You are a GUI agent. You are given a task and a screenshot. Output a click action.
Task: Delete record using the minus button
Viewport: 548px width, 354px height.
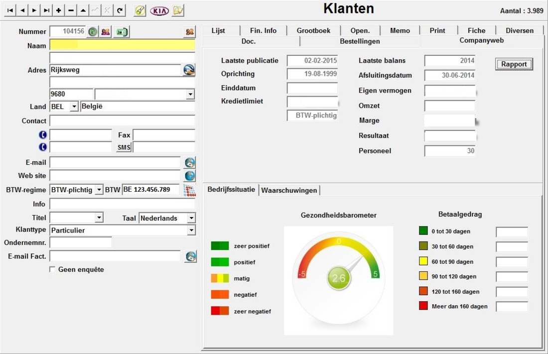click(71, 10)
